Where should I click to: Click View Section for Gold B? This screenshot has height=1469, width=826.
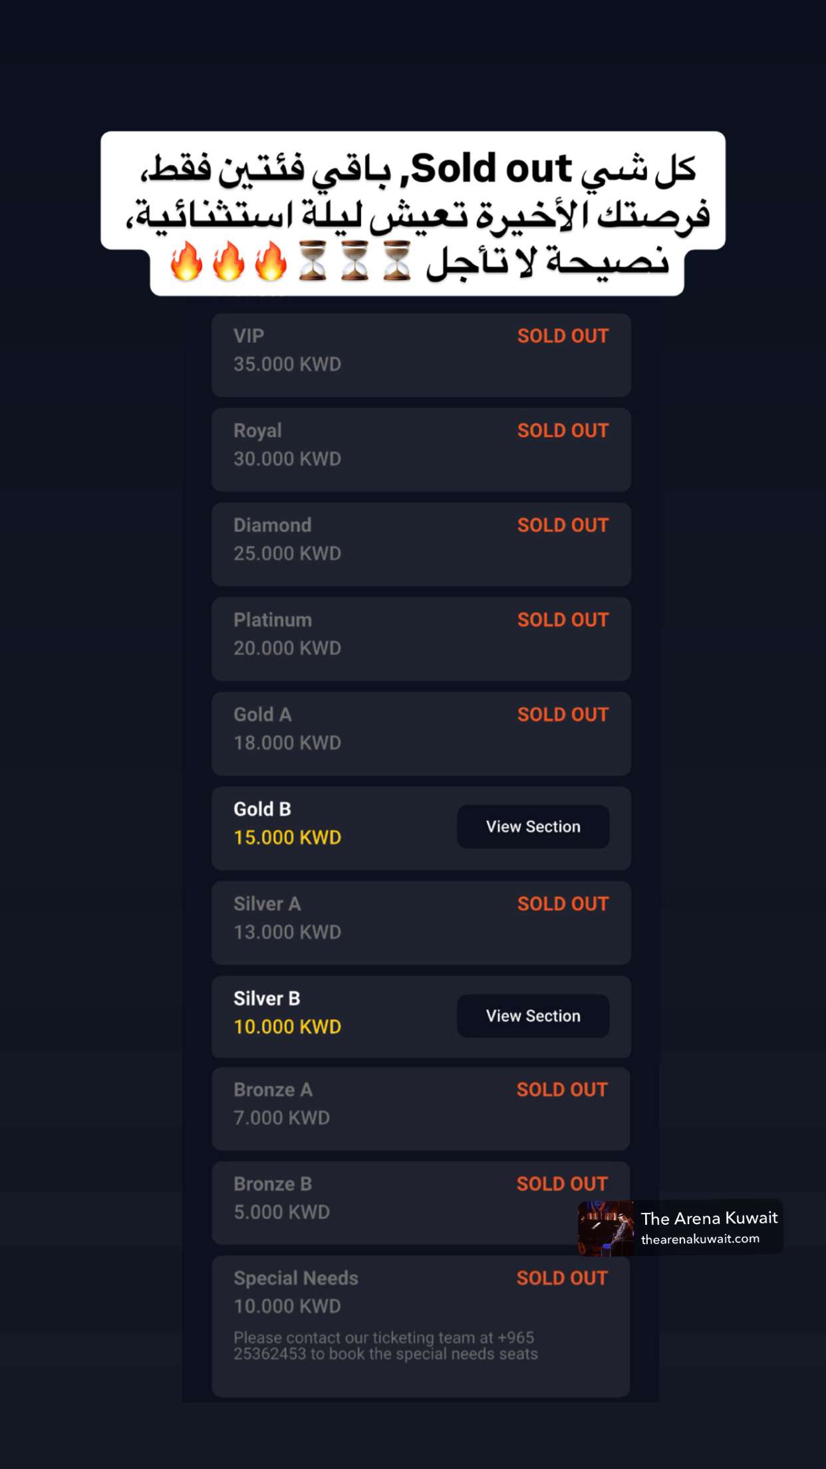pos(533,826)
